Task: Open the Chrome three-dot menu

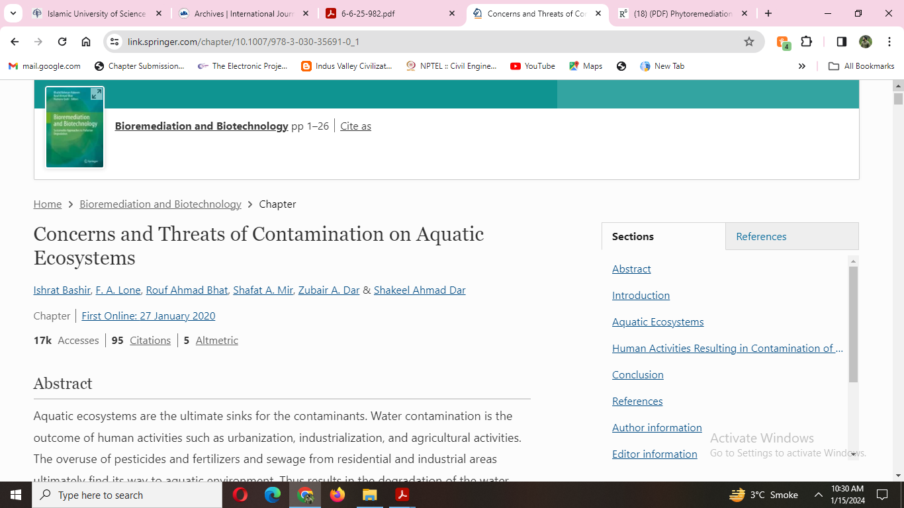Action: pos(889,42)
